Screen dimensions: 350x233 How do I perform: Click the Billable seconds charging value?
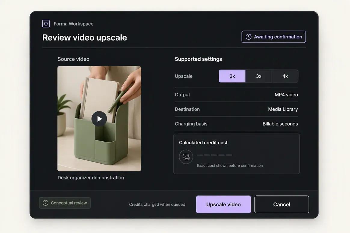(280, 124)
